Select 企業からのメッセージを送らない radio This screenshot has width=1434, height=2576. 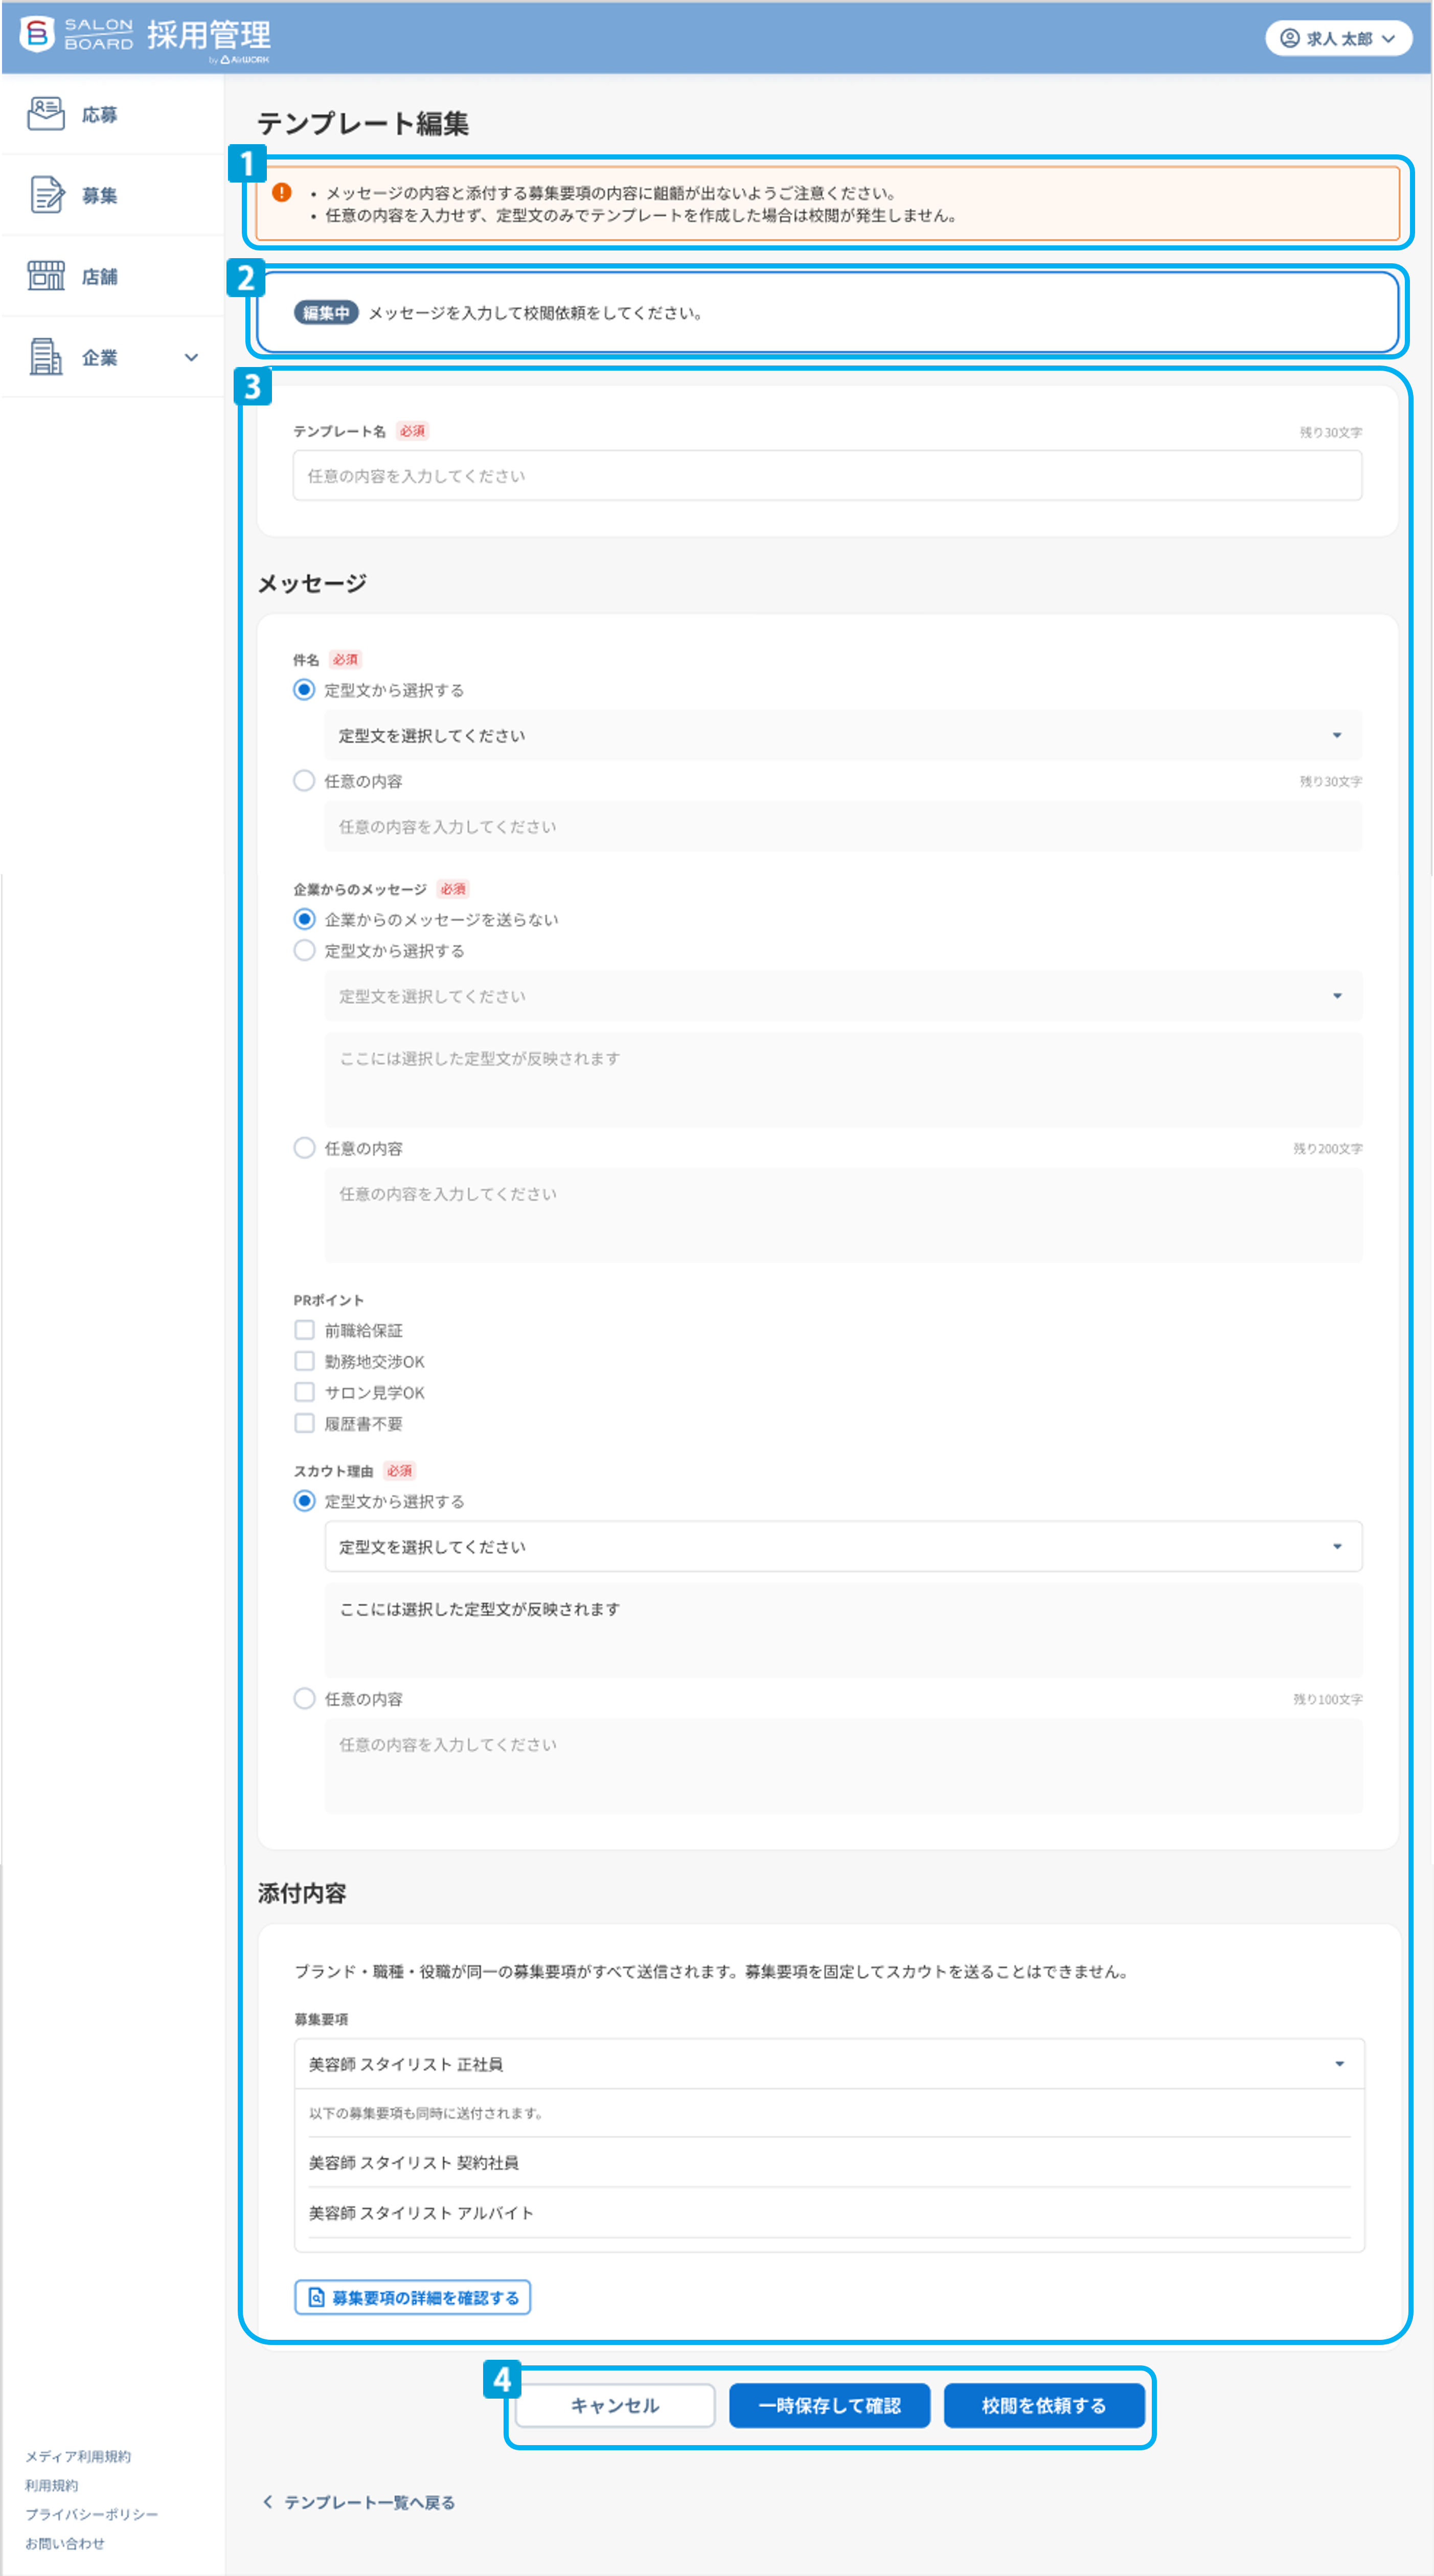click(x=304, y=919)
